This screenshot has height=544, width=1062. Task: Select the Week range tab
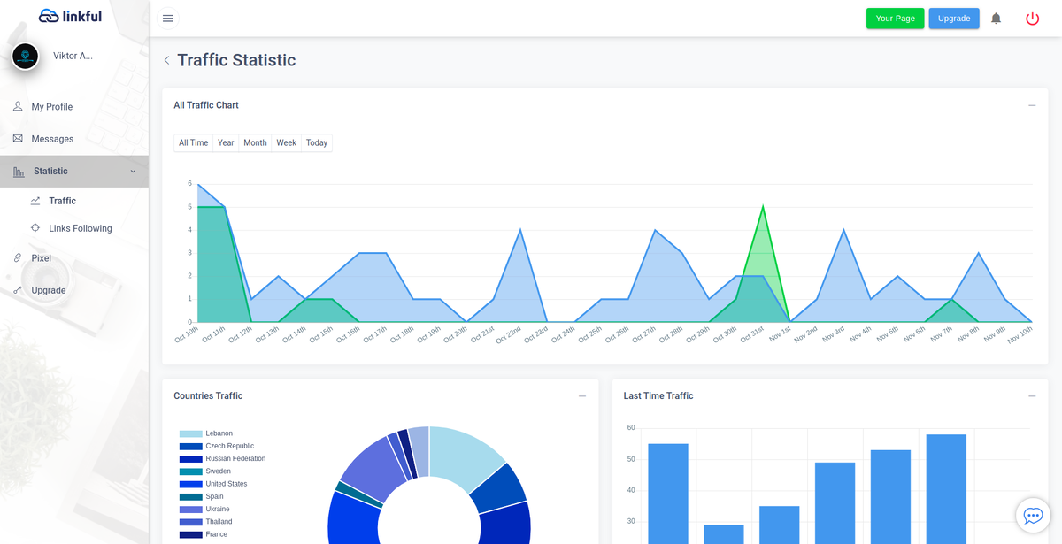[287, 142]
